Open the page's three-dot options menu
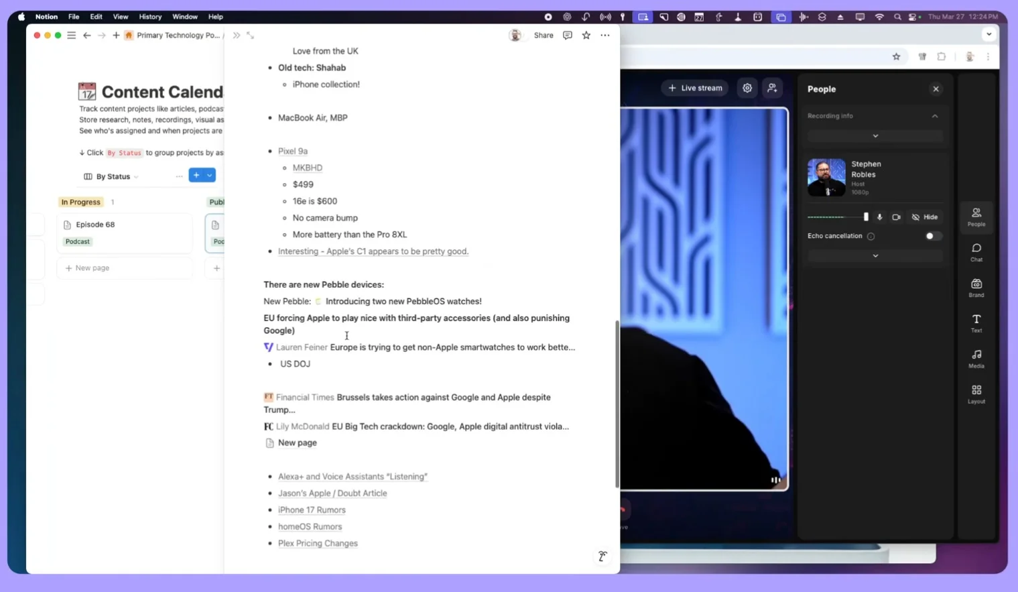The image size is (1018, 592). (x=605, y=36)
